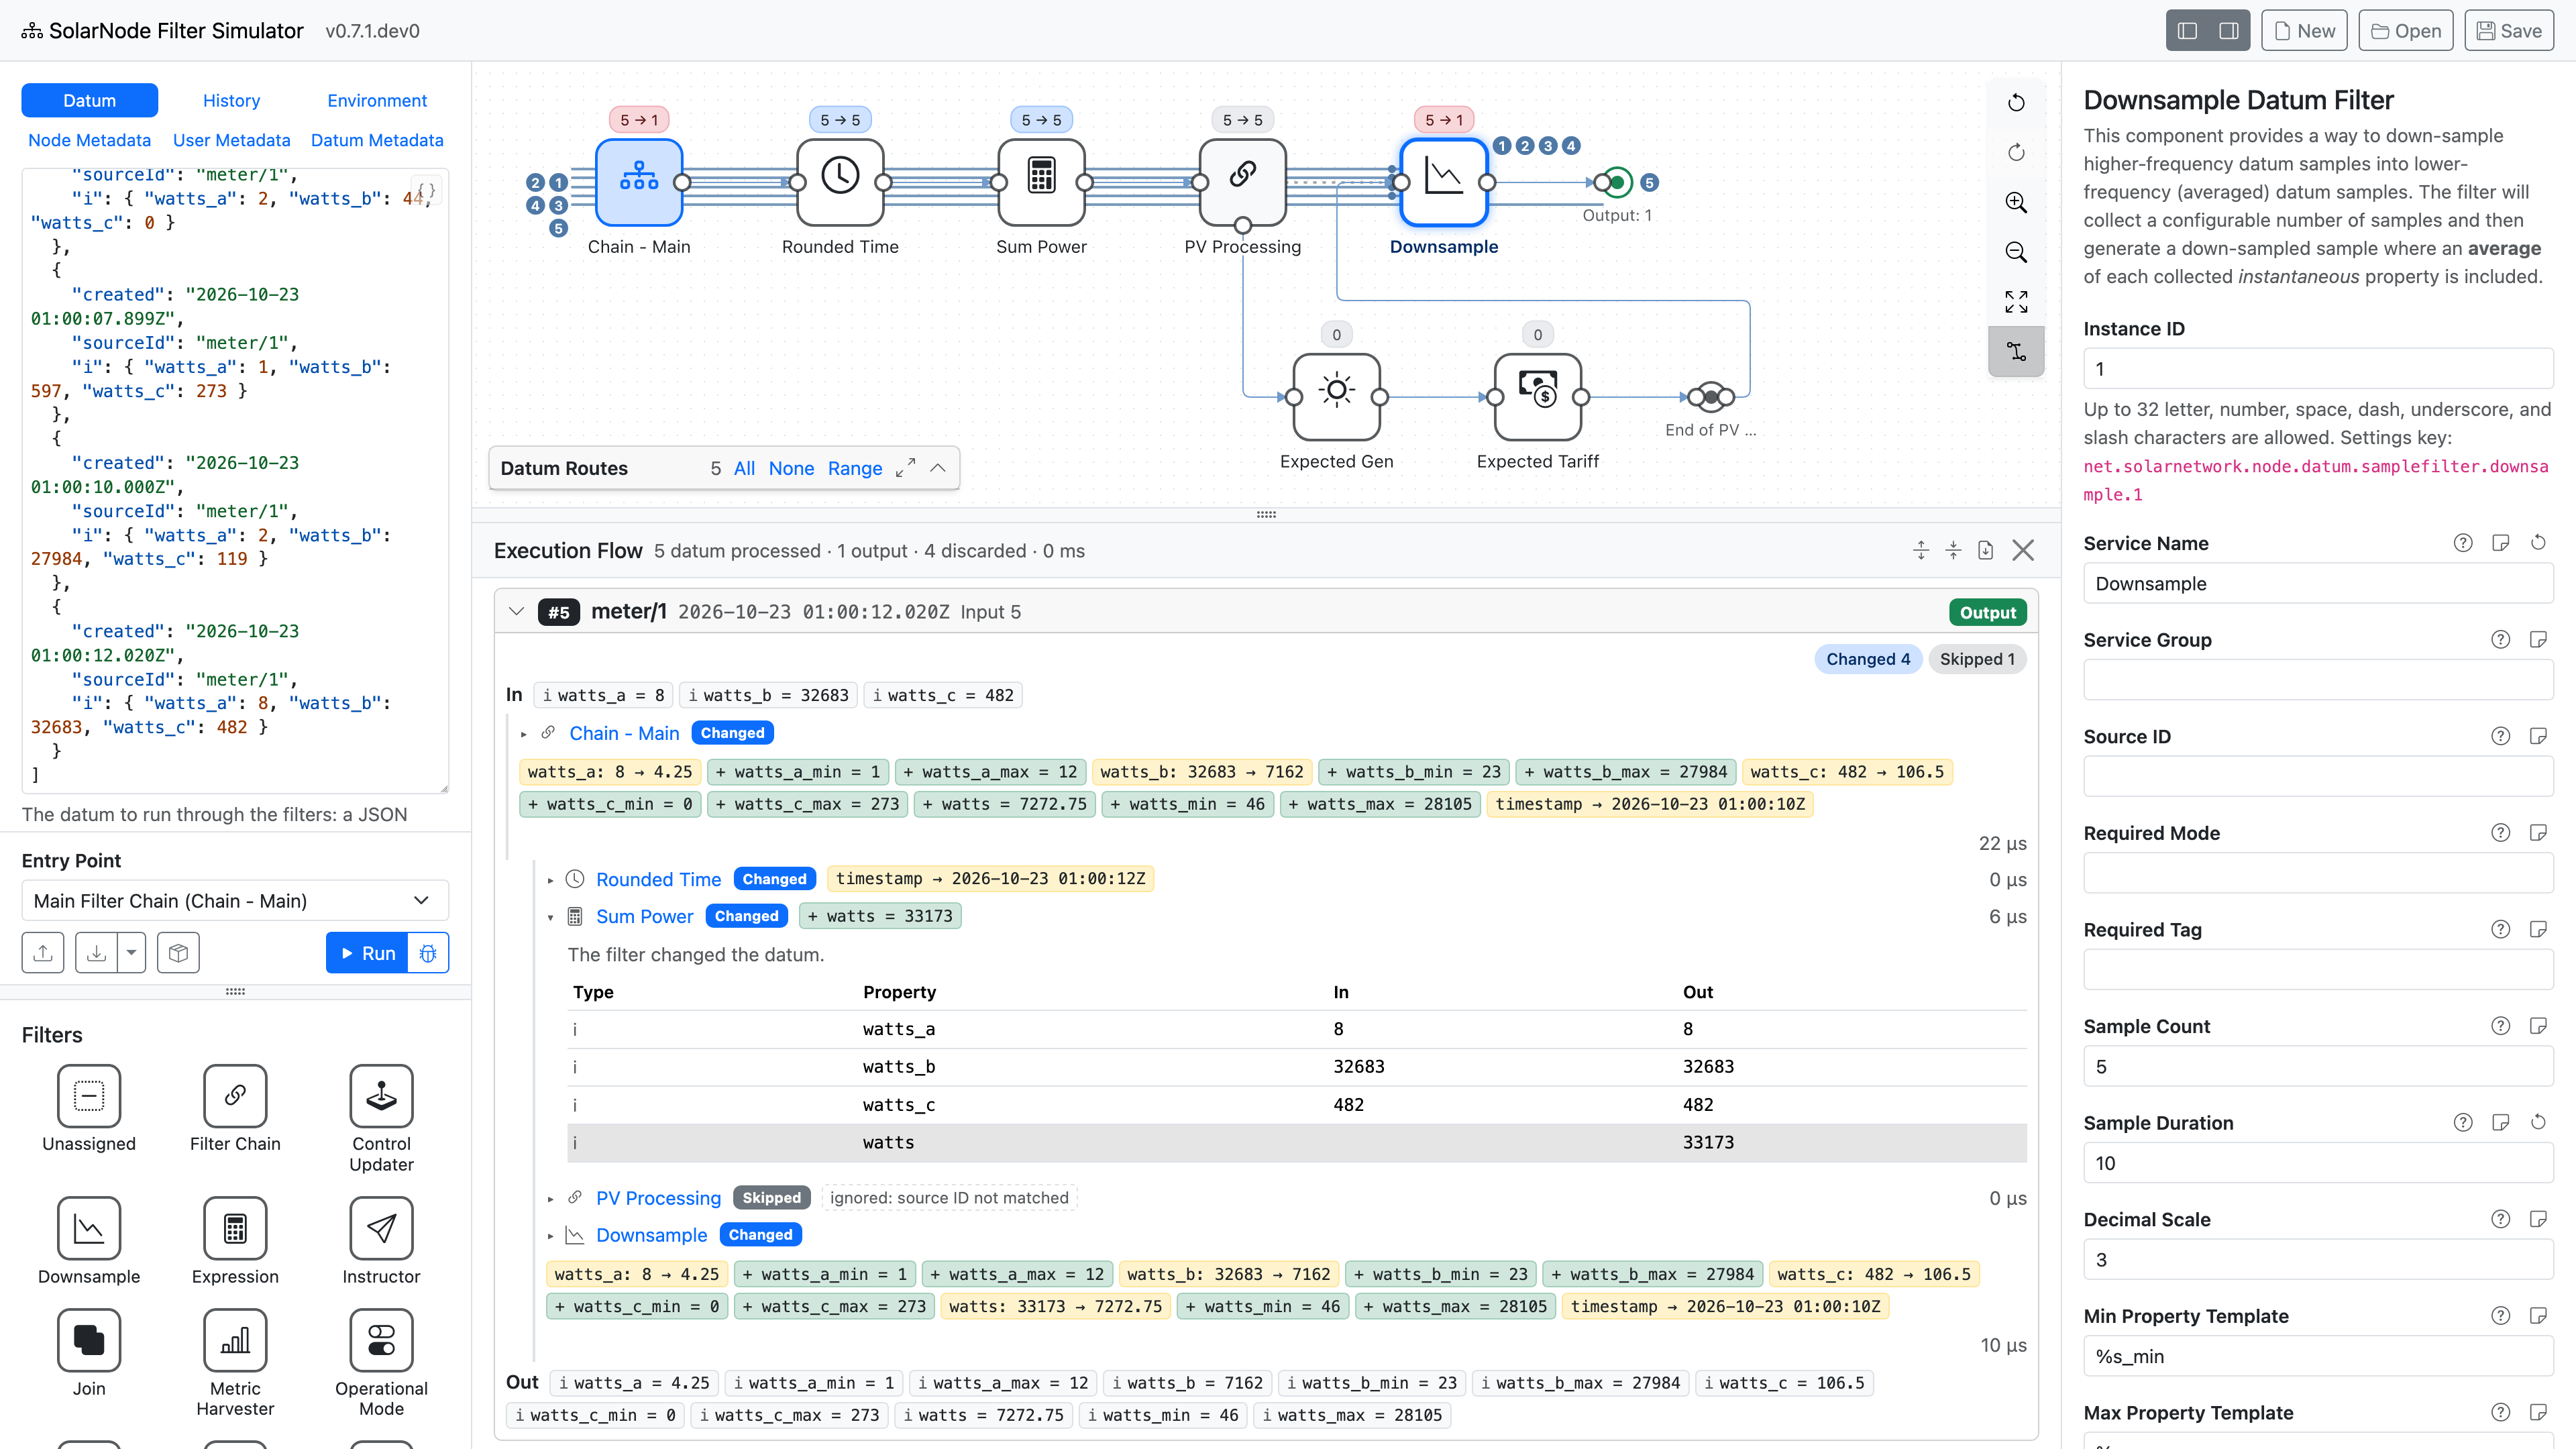Expand the Chain - Main flow row

tap(523, 734)
